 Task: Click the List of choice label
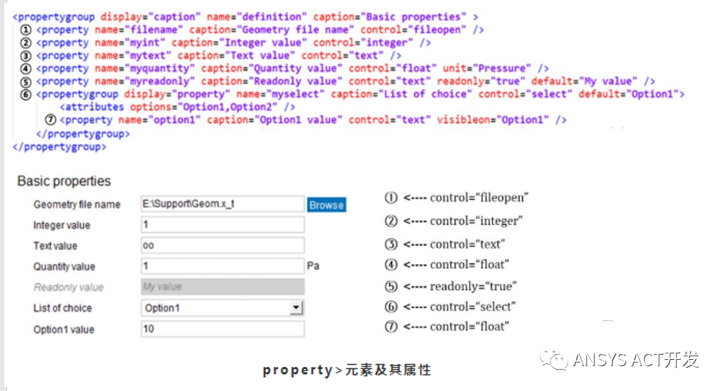click(62, 308)
